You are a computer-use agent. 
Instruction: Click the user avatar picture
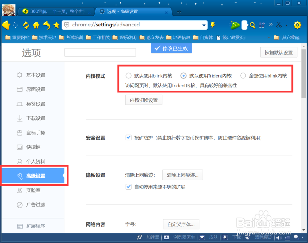click(9, 10)
